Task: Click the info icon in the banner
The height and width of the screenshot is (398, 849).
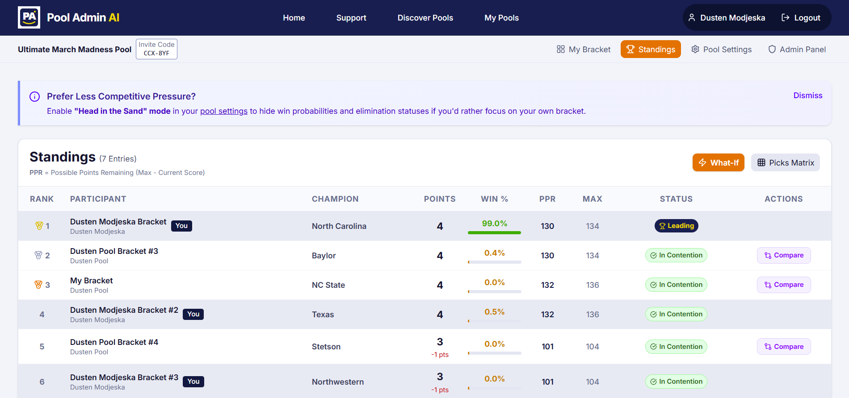Action: [x=34, y=97]
